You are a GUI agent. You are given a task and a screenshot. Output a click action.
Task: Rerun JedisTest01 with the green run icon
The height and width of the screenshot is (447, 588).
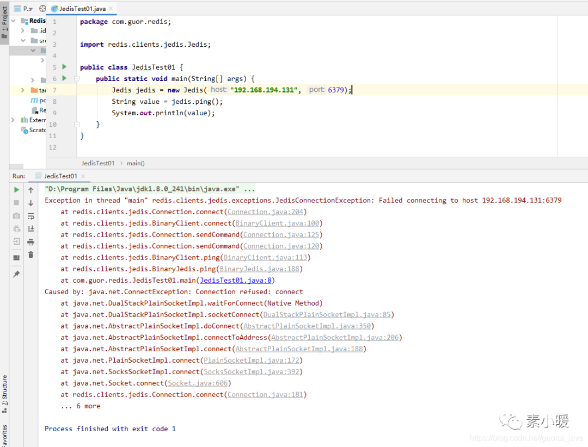pos(16,190)
